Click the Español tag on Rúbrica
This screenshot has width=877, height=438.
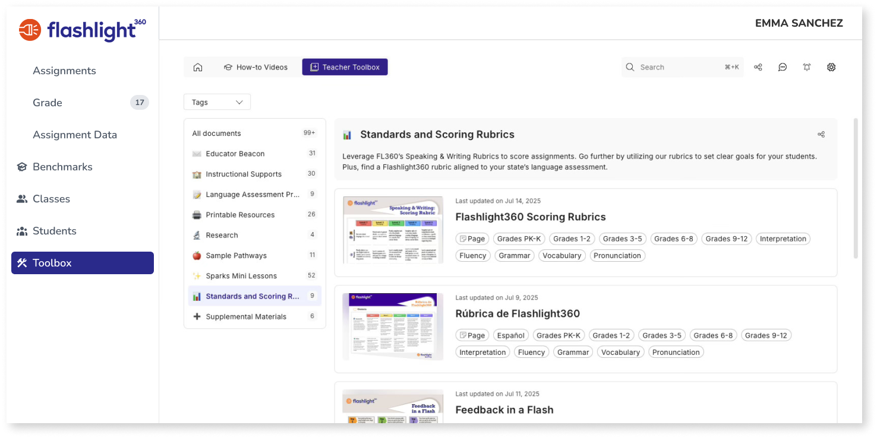(x=511, y=335)
